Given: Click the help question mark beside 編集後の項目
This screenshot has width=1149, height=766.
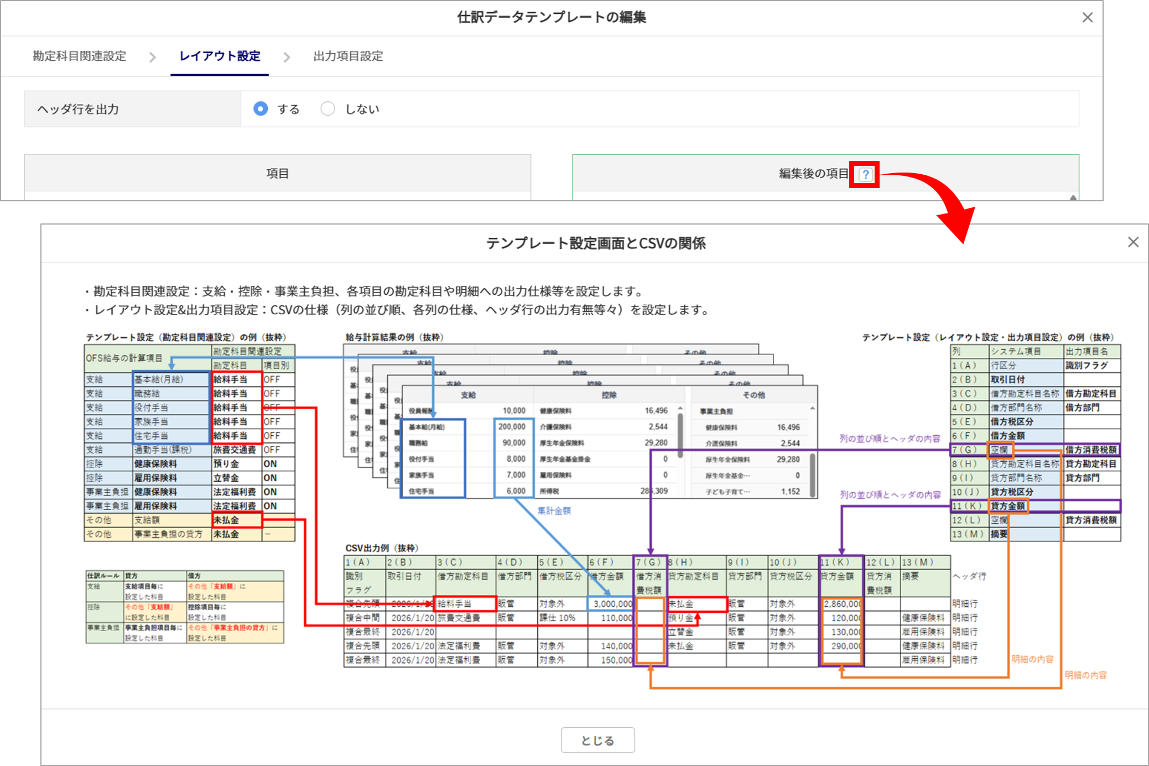Looking at the screenshot, I should click(x=865, y=175).
